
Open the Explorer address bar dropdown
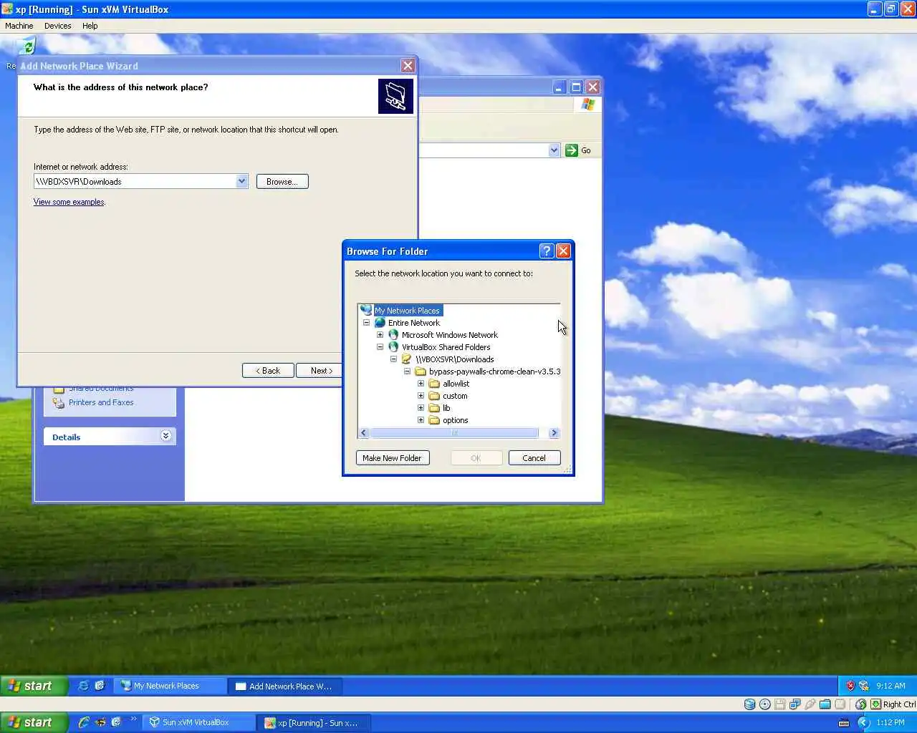point(554,150)
